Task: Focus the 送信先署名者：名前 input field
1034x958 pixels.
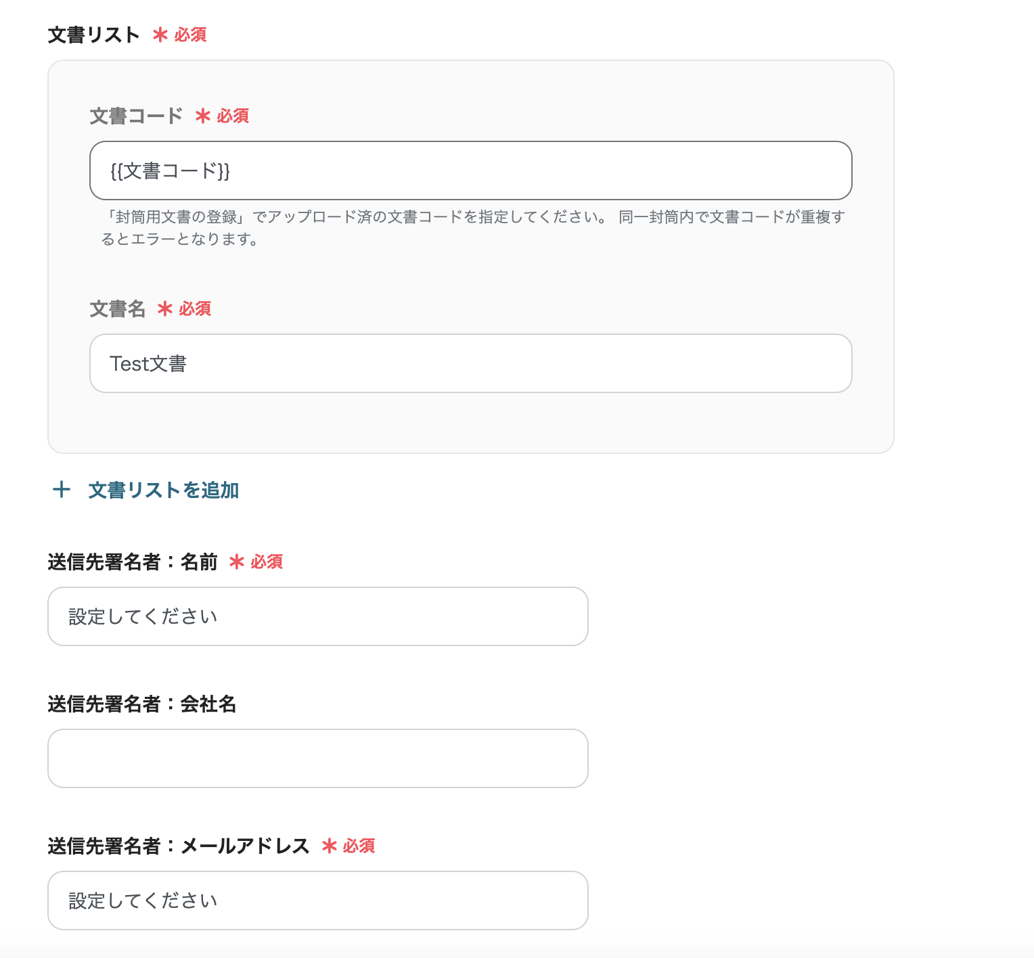Action: point(317,616)
